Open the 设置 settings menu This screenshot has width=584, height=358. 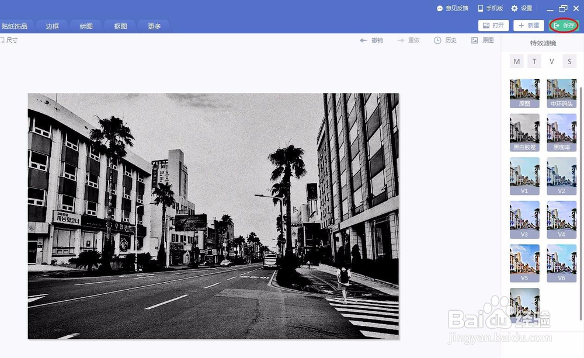523,8
